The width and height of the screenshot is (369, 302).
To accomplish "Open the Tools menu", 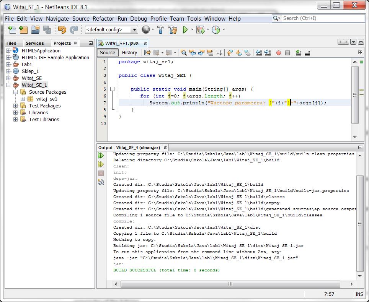I will 194,19.
